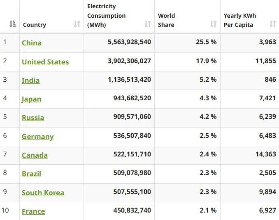The height and width of the screenshot is (220, 279).
Task: Open the South Korea country link
Action: pyautogui.click(x=43, y=193)
